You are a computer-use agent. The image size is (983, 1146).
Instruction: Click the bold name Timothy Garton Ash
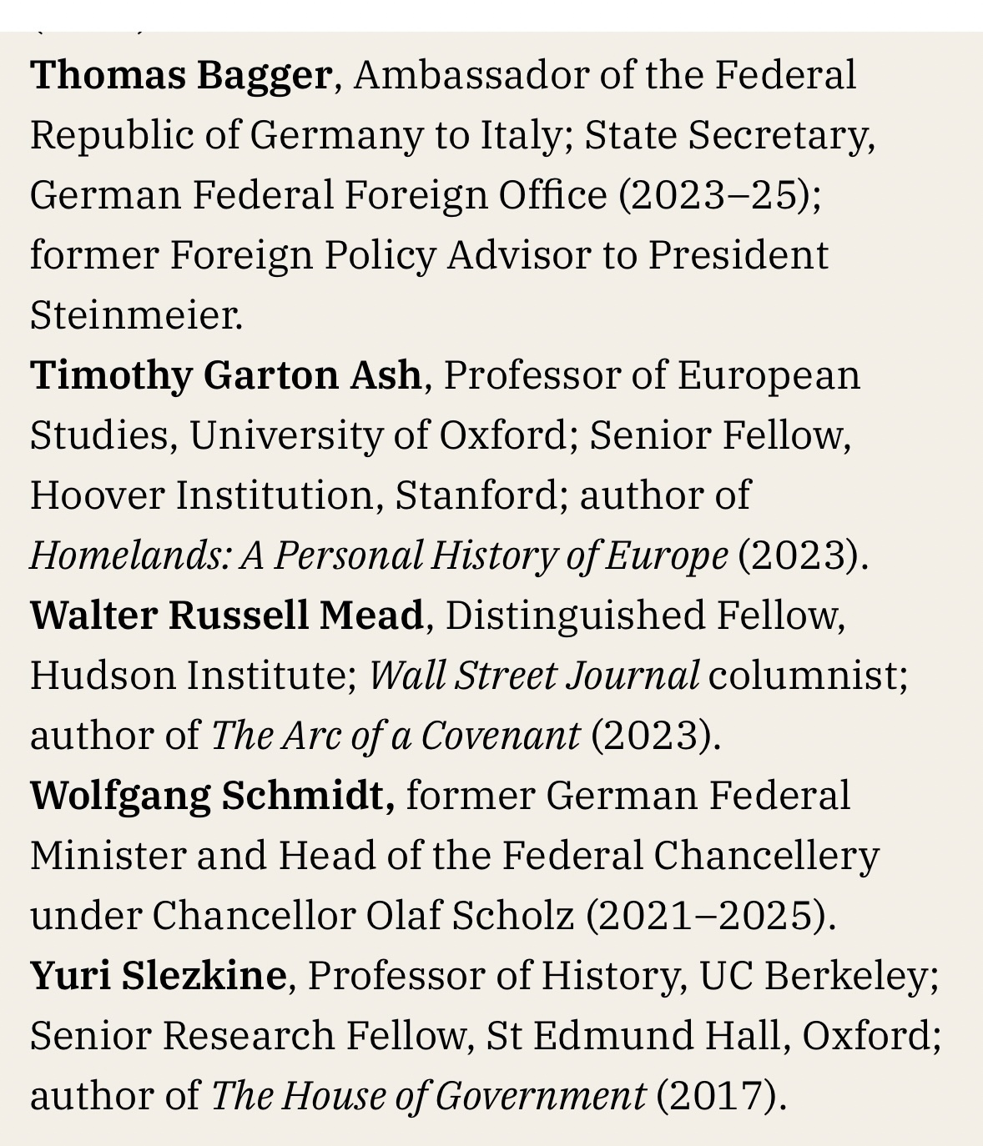pos(225,375)
